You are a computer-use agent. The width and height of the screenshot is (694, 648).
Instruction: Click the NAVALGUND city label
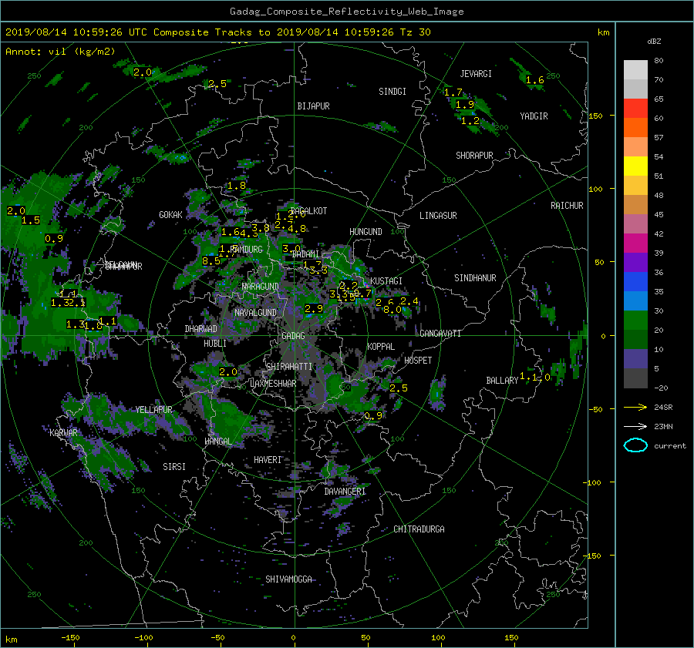(x=255, y=313)
